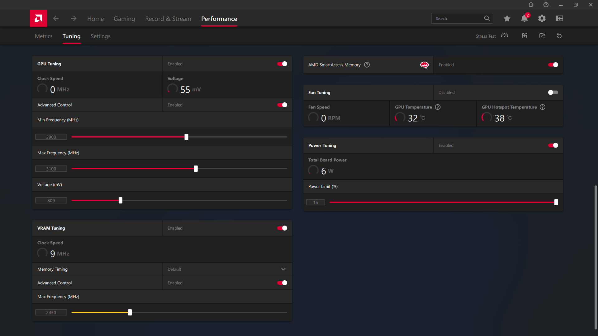Click Search bar to search
Viewport: 598px width, 336px height.
pyautogui.click(x=459, y=18)
